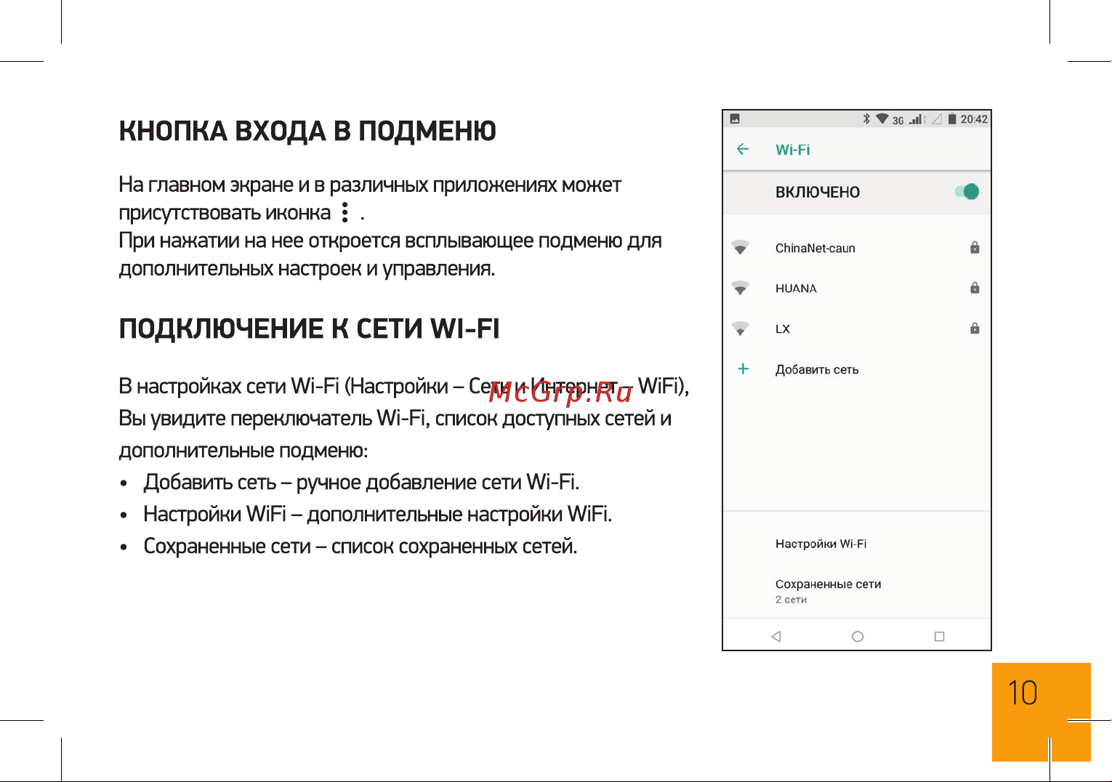Tap the Android home circle button

858,636
